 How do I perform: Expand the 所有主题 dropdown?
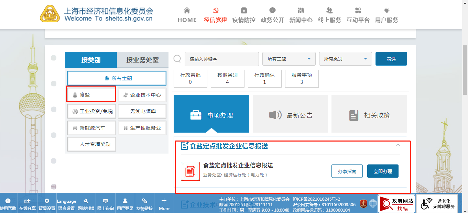pos(289,59)
